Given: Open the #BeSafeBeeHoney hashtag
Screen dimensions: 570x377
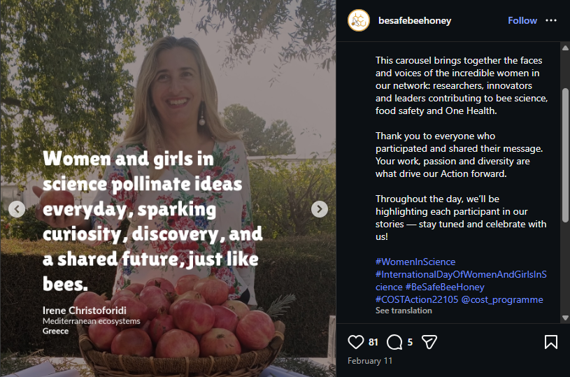Looking at the screenshot, I should [444, 287].
